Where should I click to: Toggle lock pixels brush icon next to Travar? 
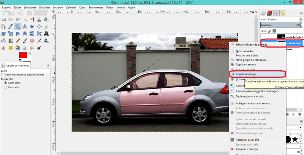coord(270,31)
